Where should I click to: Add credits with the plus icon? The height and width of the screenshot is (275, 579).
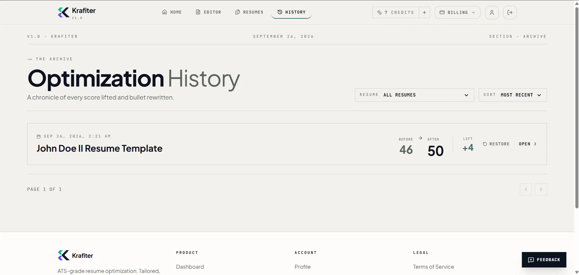tap(424, 12)
